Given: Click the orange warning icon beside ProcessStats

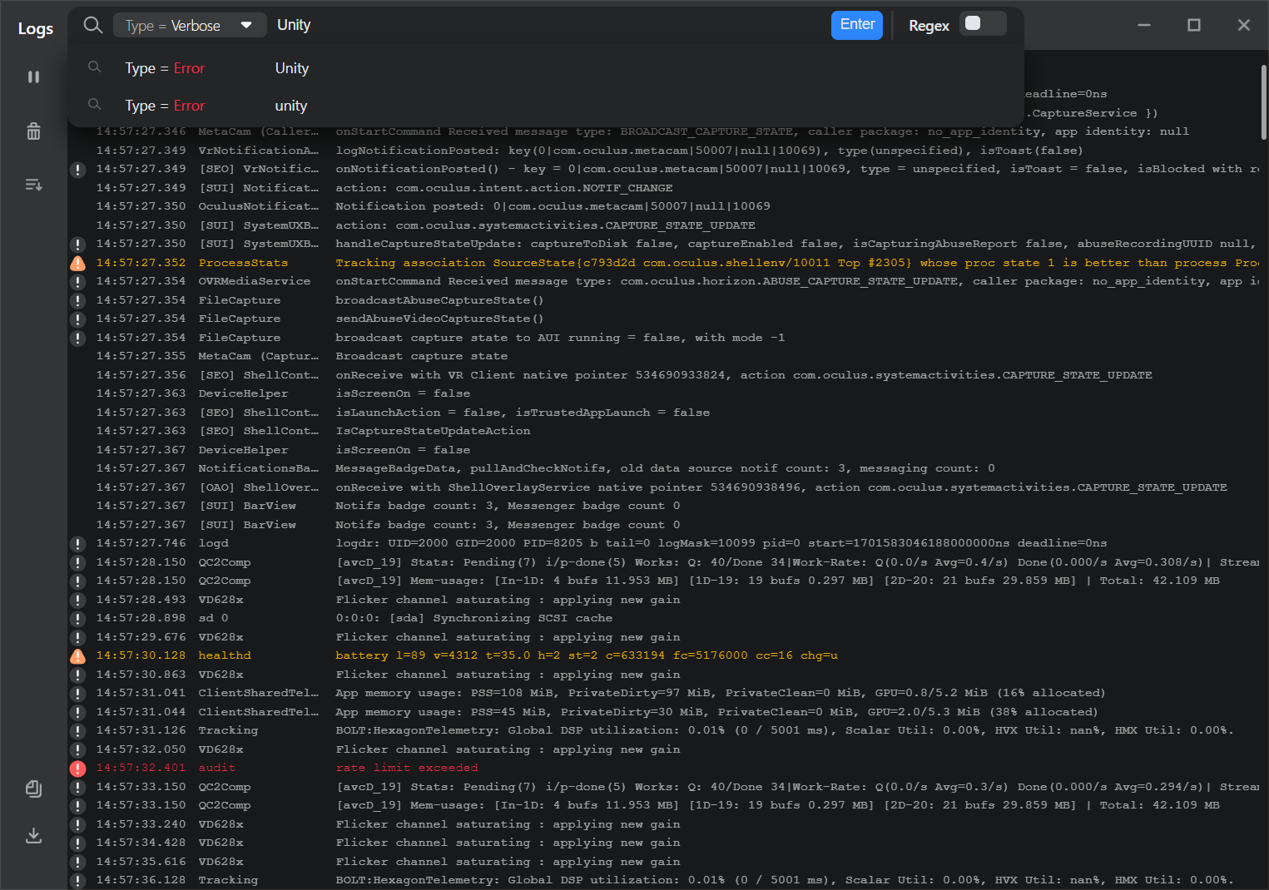Looking at the screenshot, I should [77, 264].
